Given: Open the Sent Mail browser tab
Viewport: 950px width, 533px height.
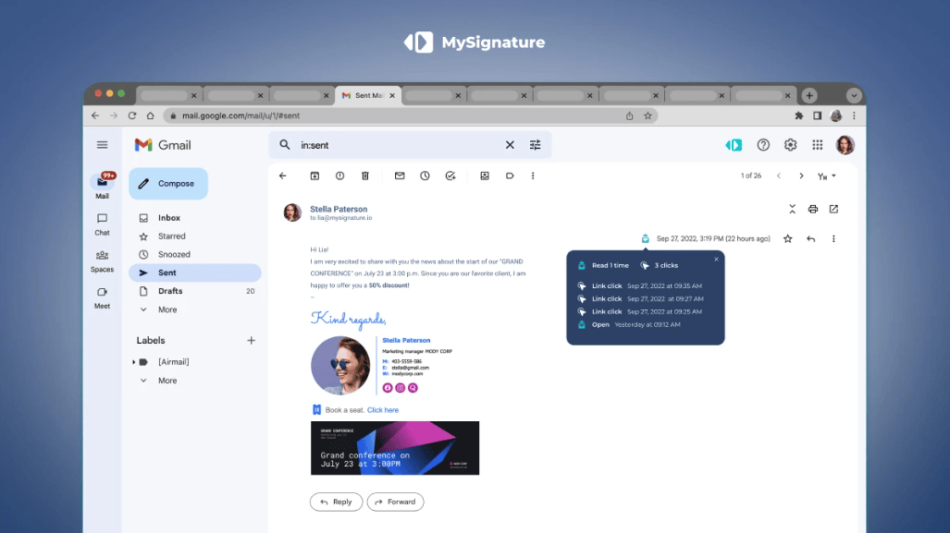Looking at the screenshot, I should (x=366, y=94).
